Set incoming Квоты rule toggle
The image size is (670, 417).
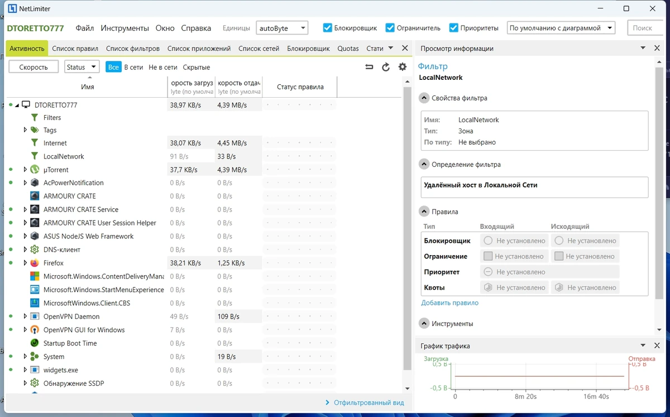coord(488,287)
